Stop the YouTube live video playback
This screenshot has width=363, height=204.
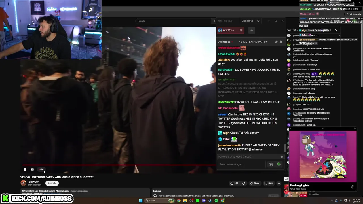click(x=25, y=169)
